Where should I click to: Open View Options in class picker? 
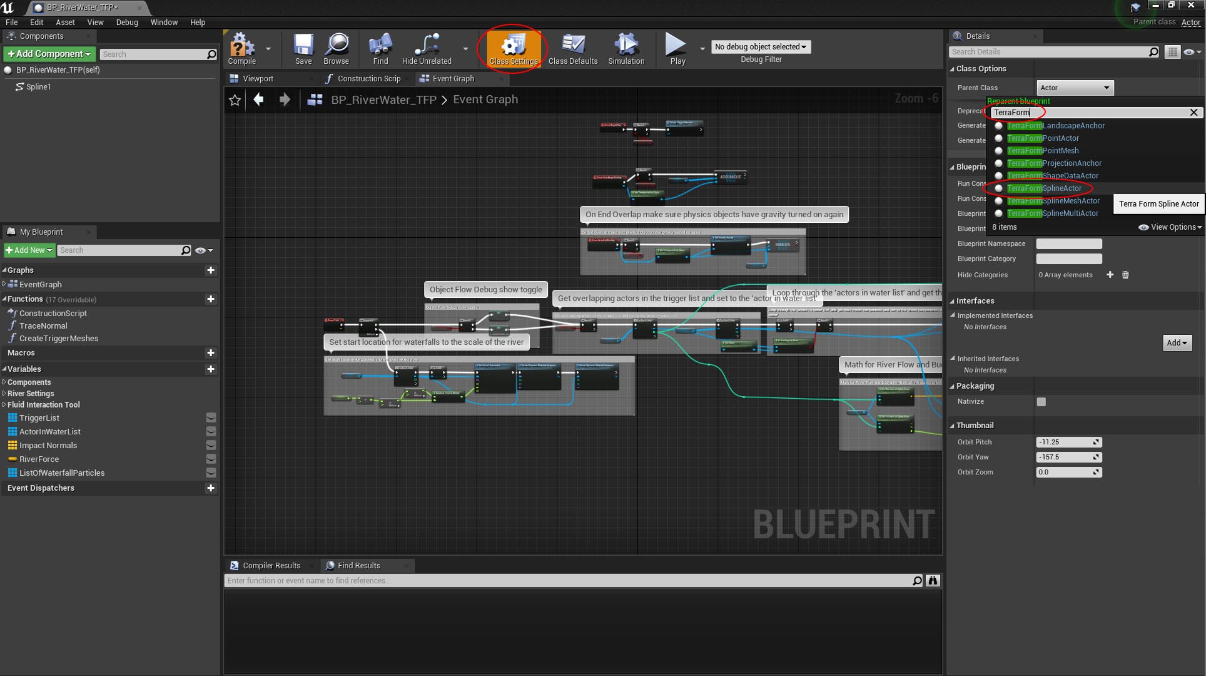(x=1170, y=227)
